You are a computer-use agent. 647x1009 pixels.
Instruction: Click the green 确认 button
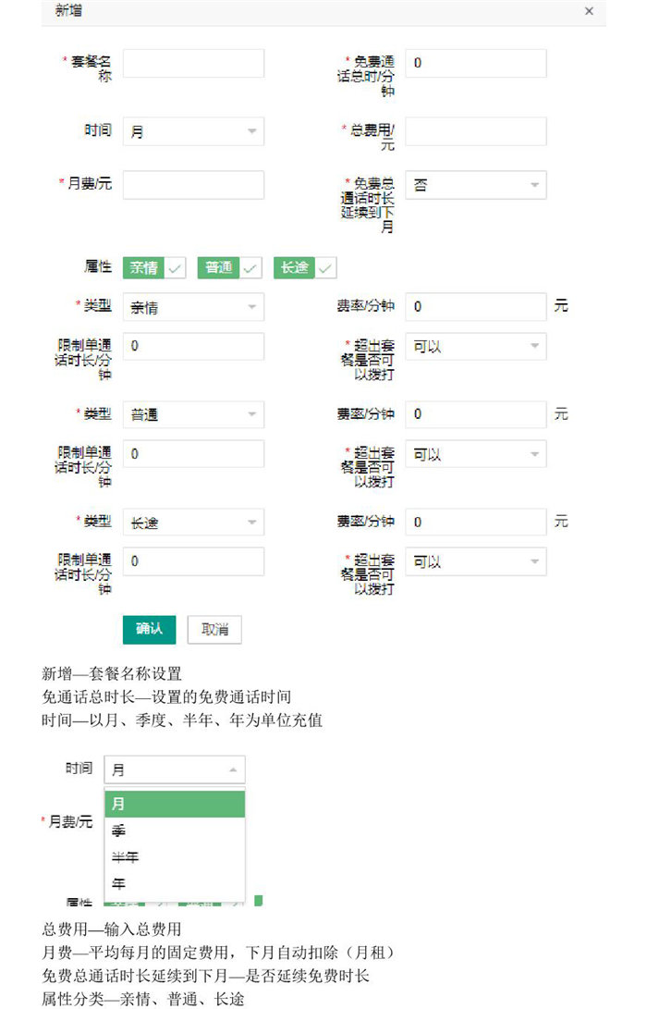pyautogui.click(x=149, y=629)
